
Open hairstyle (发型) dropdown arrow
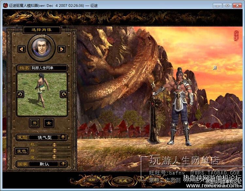tap(63, 137)
